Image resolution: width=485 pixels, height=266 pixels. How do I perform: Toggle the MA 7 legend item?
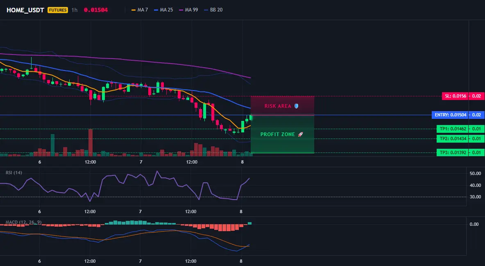(140, 10)
